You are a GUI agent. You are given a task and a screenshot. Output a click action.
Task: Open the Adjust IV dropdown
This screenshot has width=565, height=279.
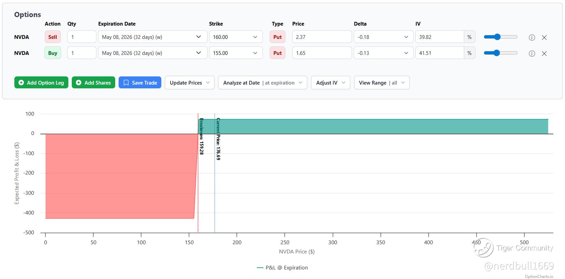tap(331, 83)
